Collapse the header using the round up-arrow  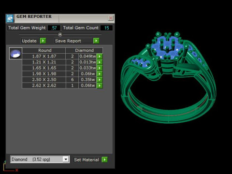click(x=60, y=34)
